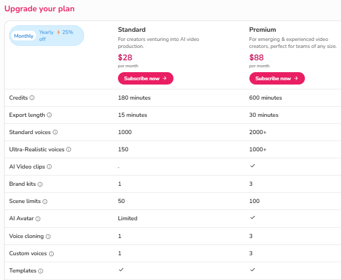Open the Custom voices info icon
The height and width of the screenshot is (280, 341).
point(51,254)
